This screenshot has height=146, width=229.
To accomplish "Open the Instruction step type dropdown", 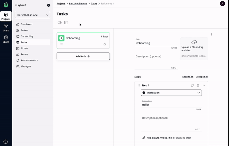I will click(171, 93).
